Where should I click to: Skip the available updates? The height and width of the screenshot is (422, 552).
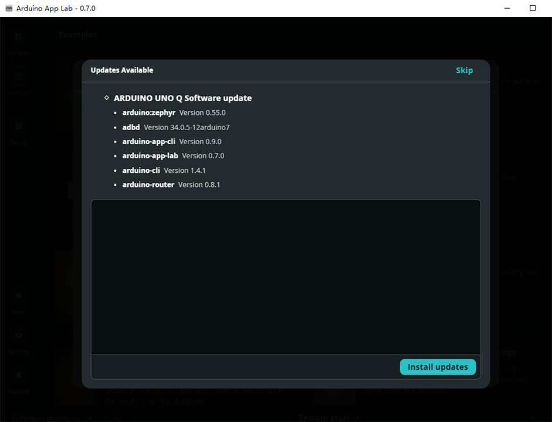tap(464, 70)
